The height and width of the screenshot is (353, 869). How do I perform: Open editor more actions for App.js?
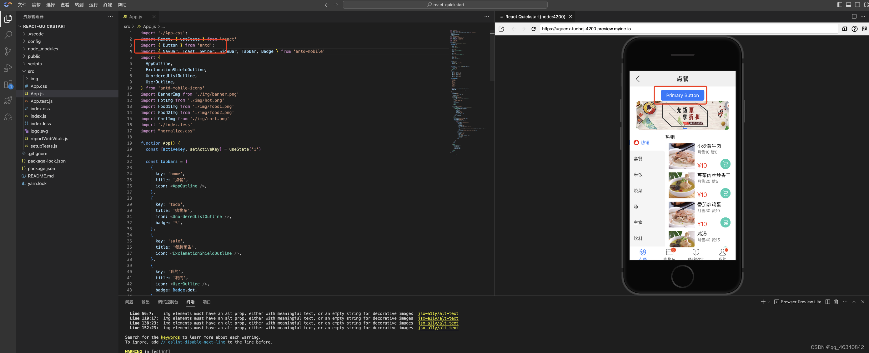[486, 17]
